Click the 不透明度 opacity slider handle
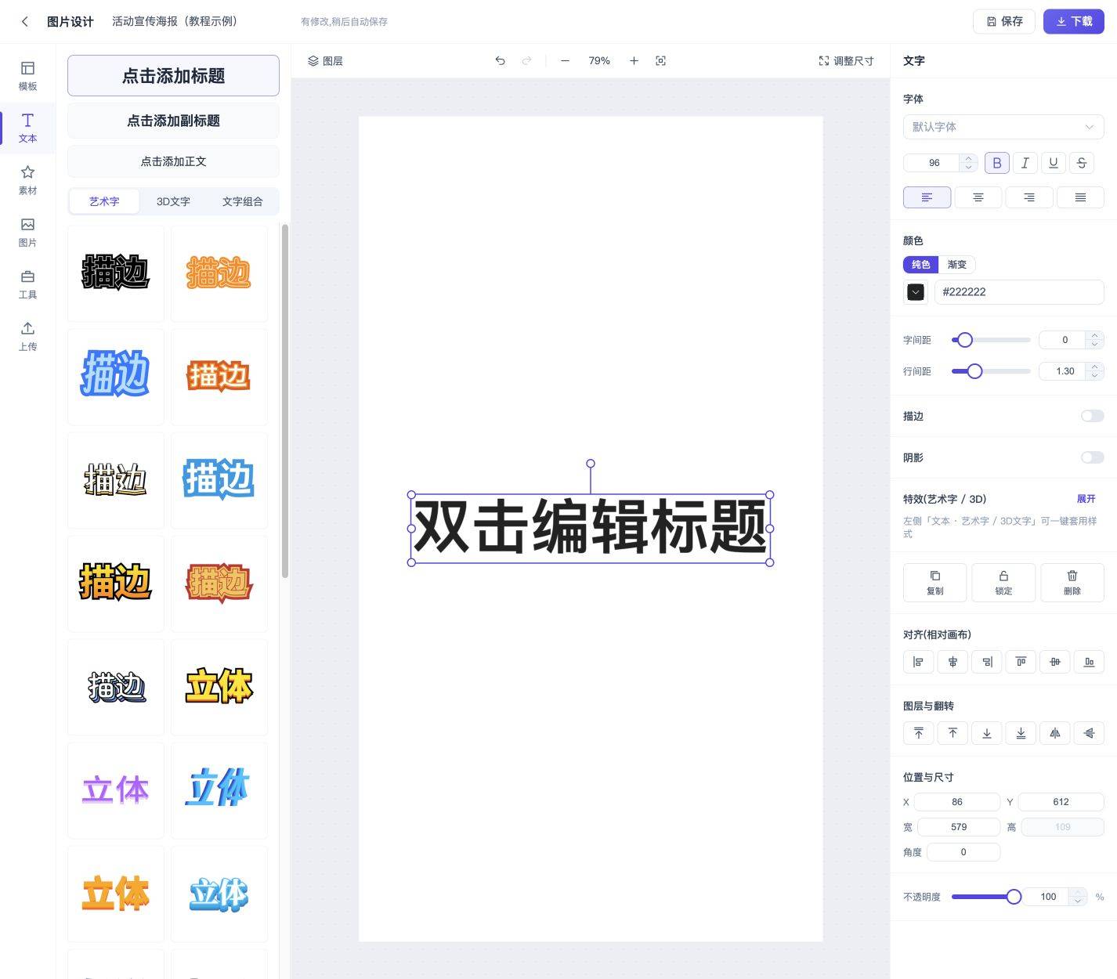Viewport: 1117px width, 979px height. point(1014,897)
